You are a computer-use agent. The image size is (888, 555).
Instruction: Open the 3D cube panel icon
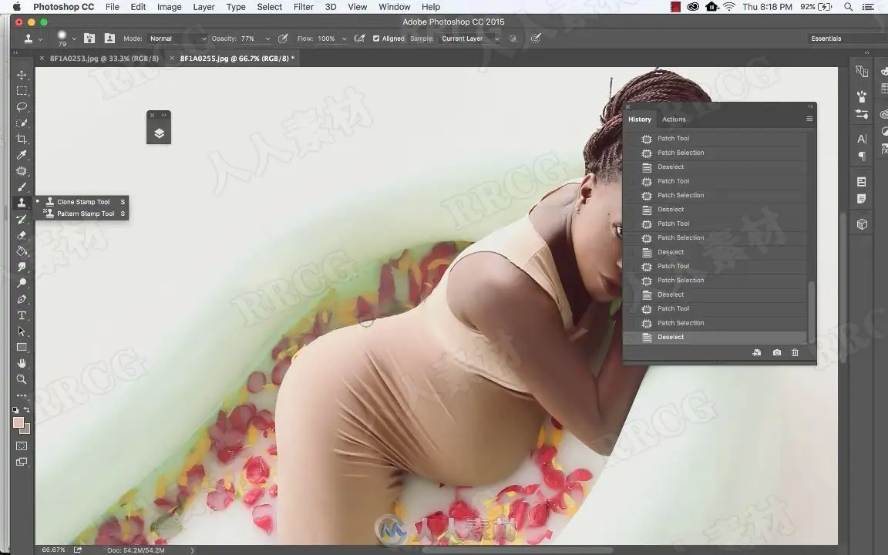pos(861,224)
